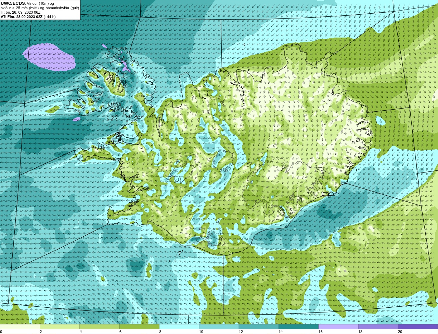Click the legend scale label '10'
The width and height of the screenshot is (438, 334).
[201, 332]
